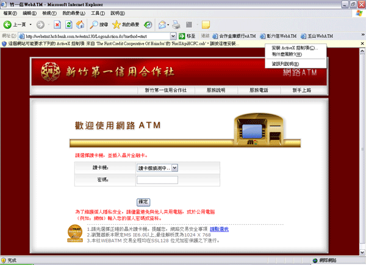Refresh the page with green arrows icon
Image resolution: width=366 pixels, height=265 pixels.
pos(68,24)
